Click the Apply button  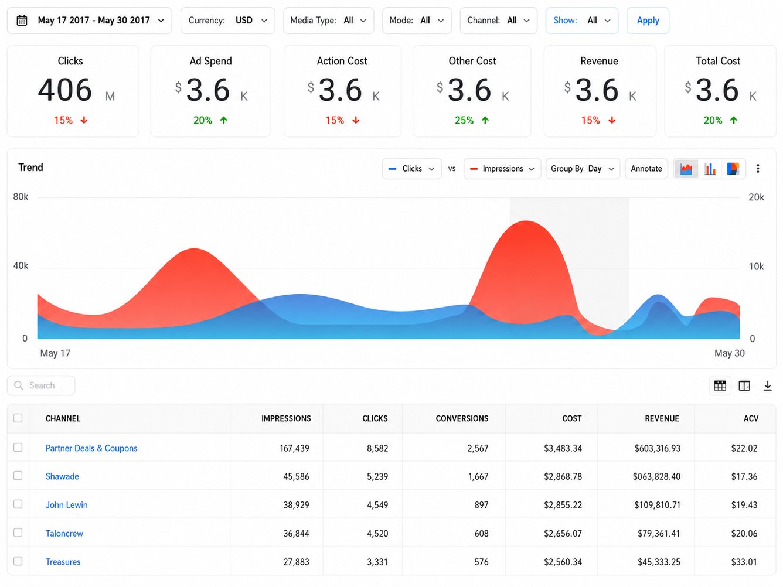pos(648,21)
